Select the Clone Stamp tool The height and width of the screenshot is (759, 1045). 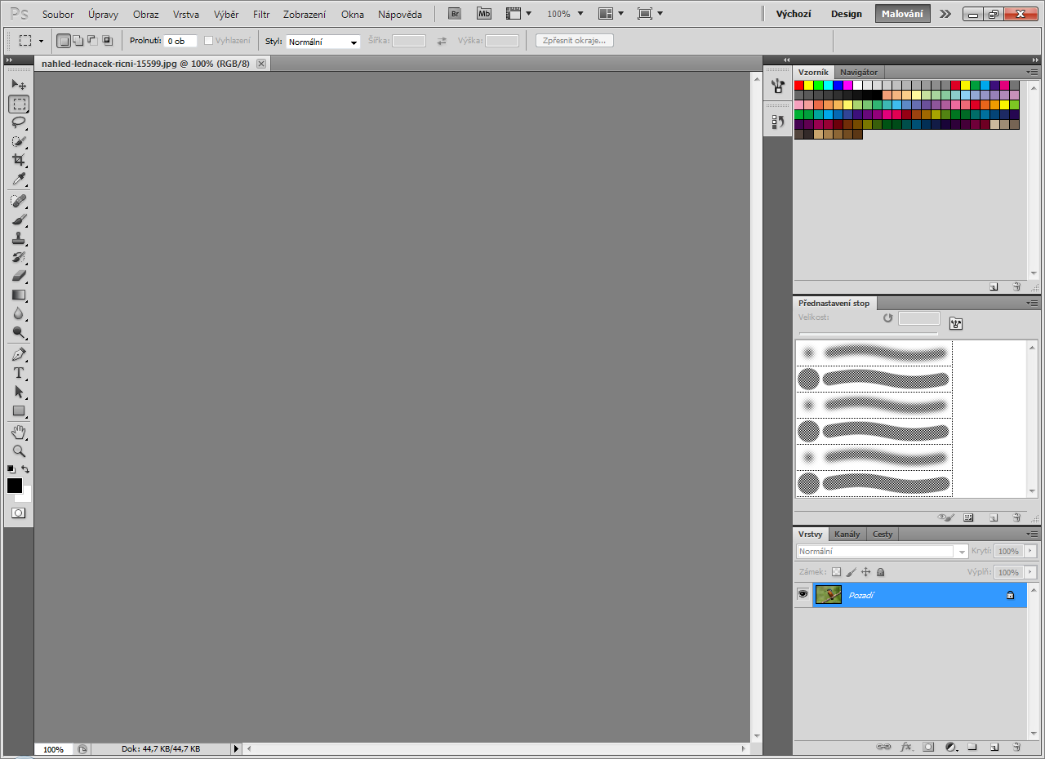[x=18, y=238]
